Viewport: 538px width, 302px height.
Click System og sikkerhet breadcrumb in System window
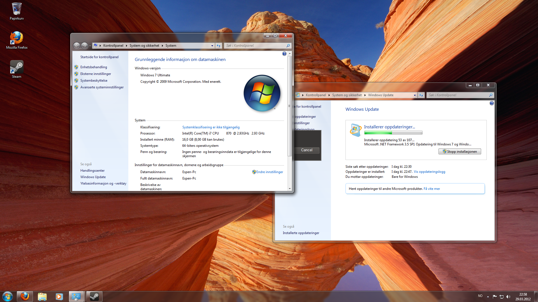[x=144, y=46]
